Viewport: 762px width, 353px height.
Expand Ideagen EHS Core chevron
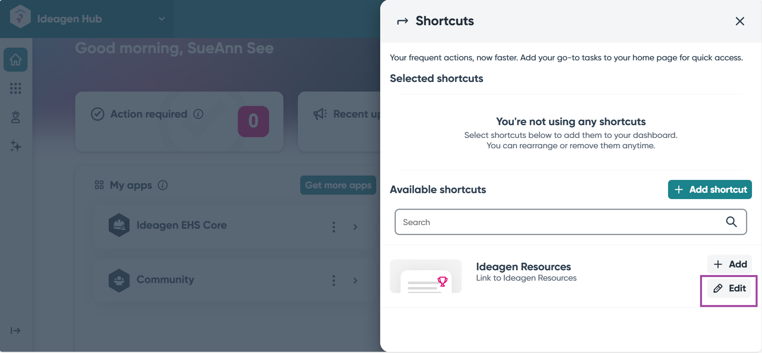click(355, 227)
